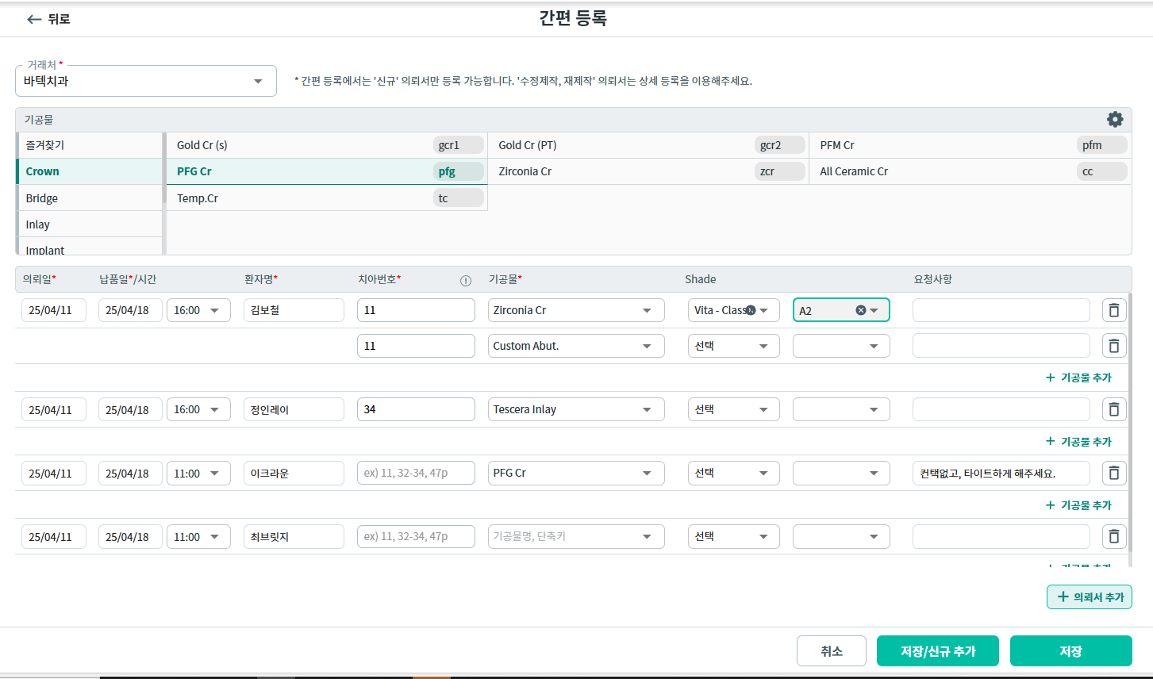
Task: Select the Crown category
Action: coord(89,171)
